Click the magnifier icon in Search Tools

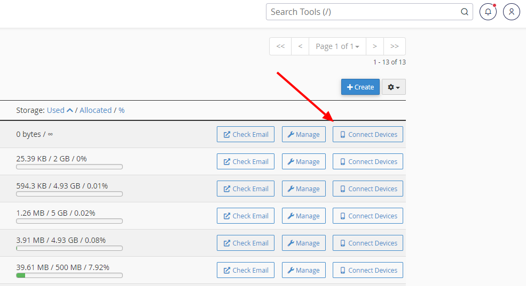(x=464, y=12)
